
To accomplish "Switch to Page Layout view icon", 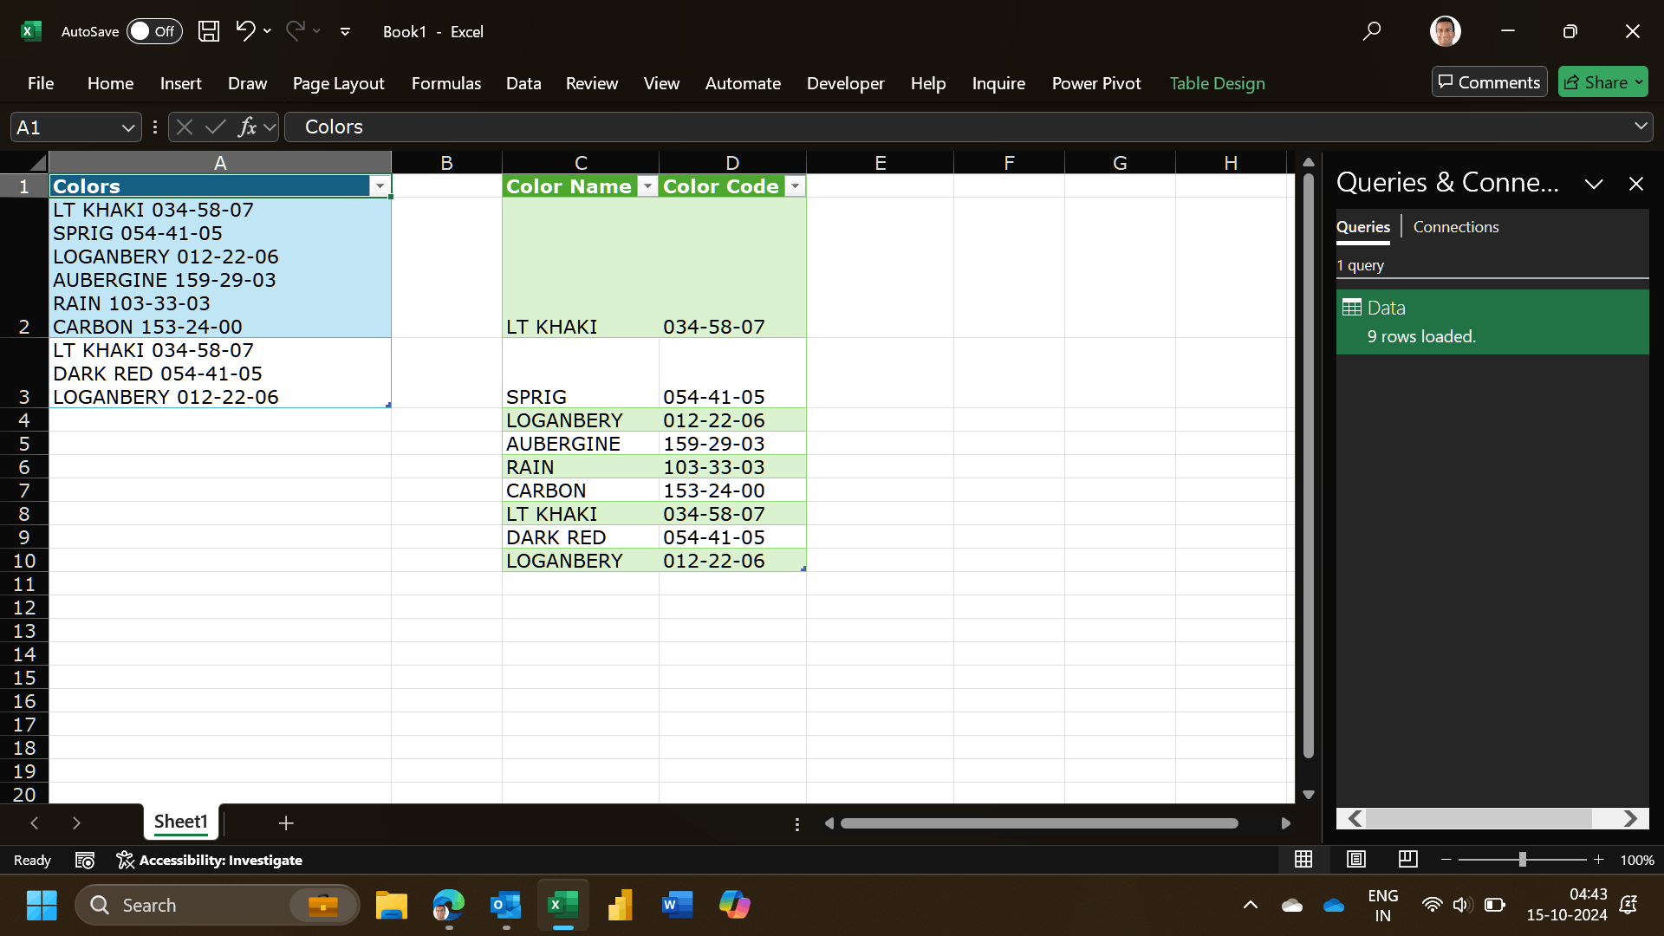I will (1356, 859).
